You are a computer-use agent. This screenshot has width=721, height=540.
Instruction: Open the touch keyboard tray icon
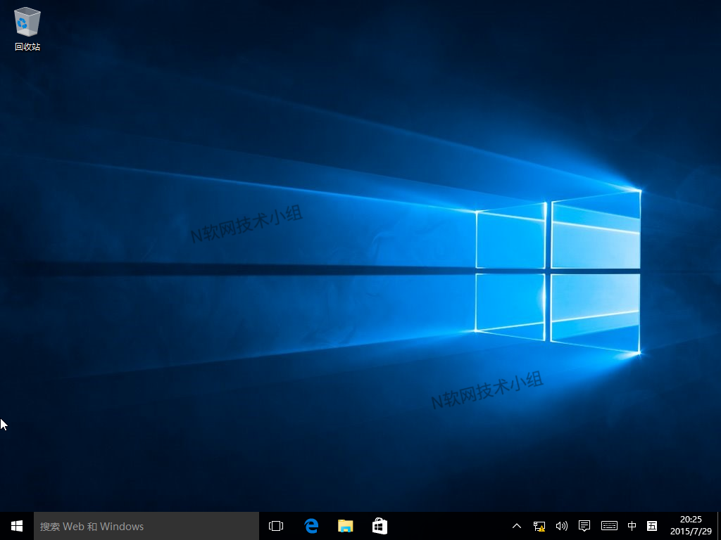pyautogui.click(x=609, y=526)
